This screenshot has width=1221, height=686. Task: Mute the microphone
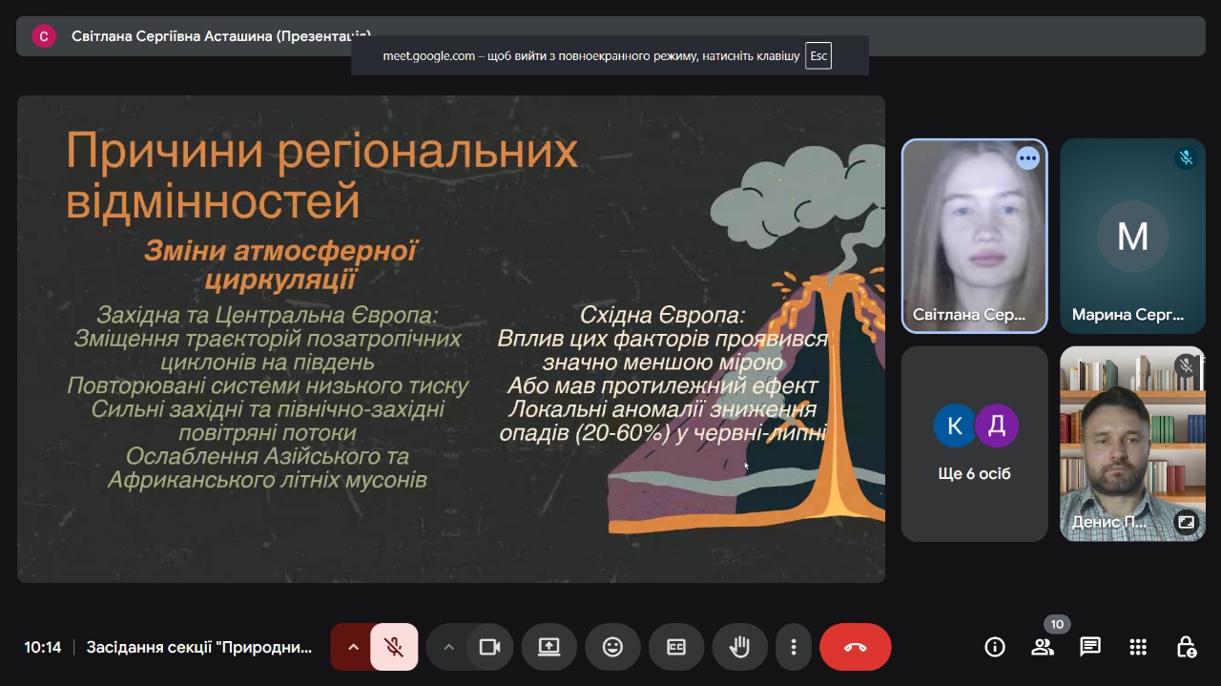point(392,646)
